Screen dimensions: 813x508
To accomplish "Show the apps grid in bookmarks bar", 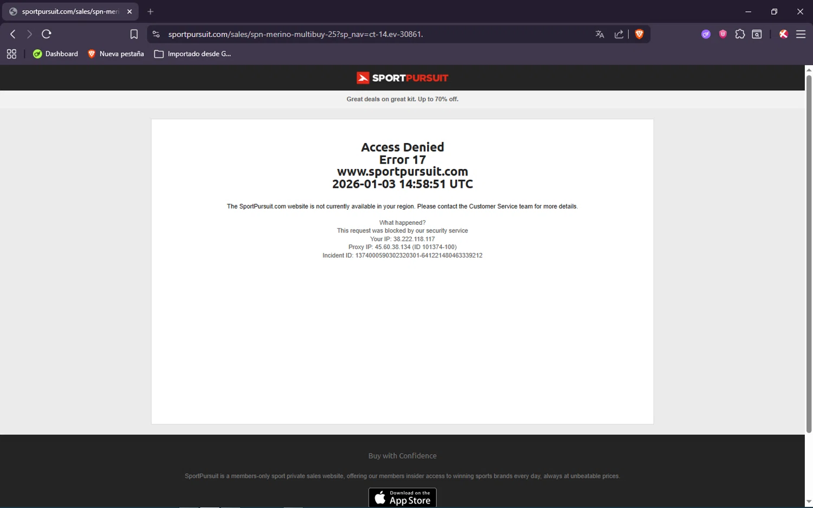I will click(x=11, y=54).
